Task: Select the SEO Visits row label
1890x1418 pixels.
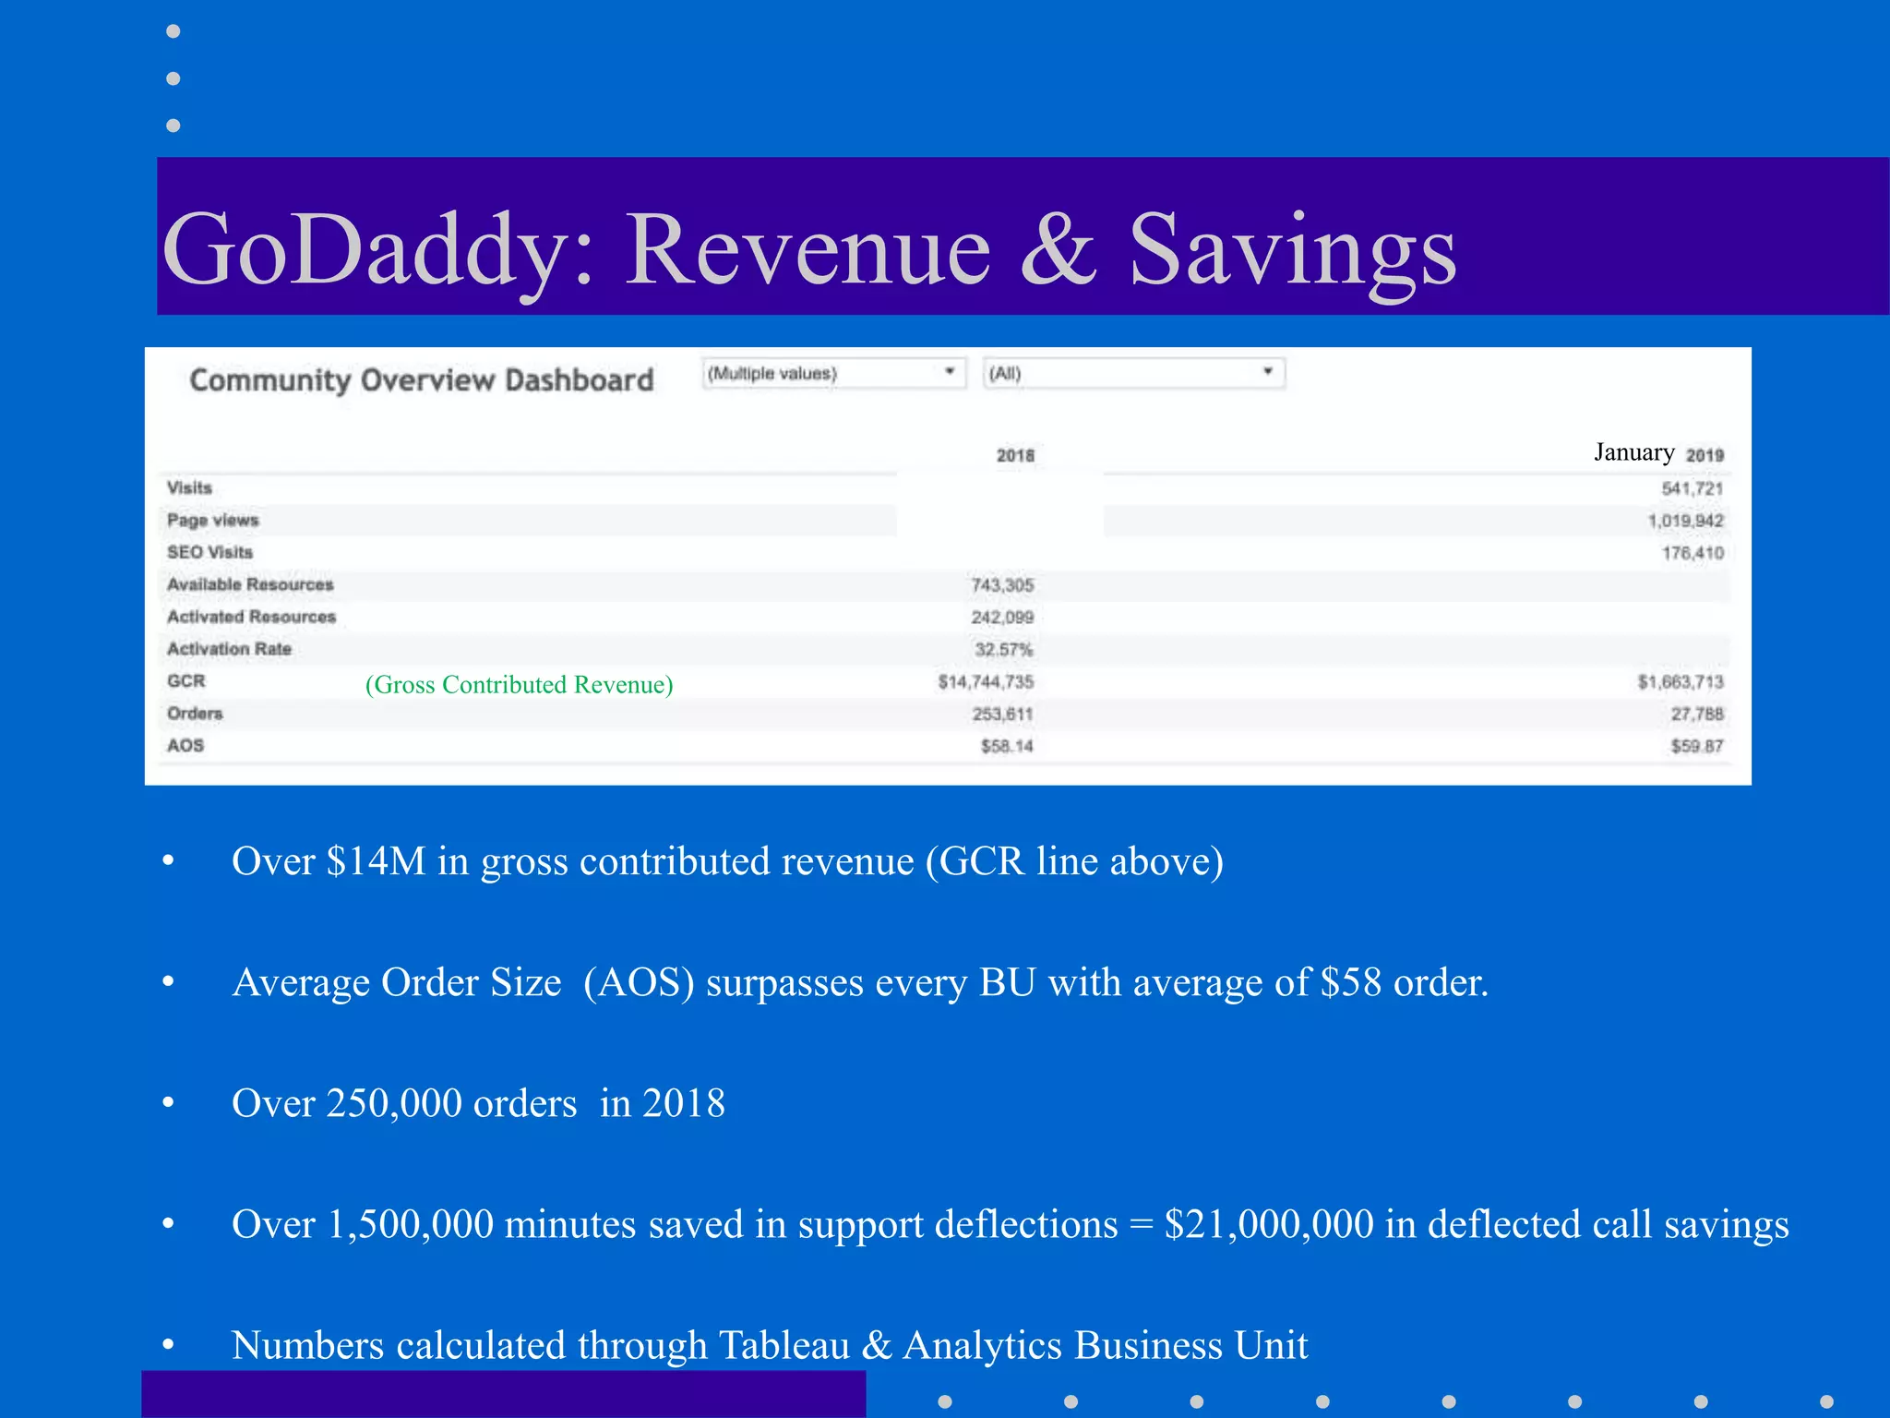Action: coord(209,552)
